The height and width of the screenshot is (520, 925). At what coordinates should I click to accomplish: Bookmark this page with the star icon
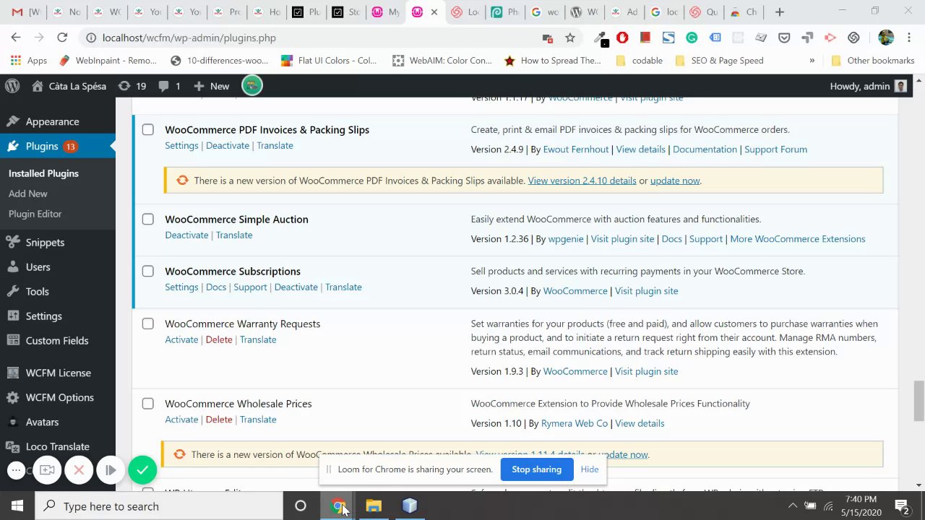pyautogui.click(x=570, y=38)
